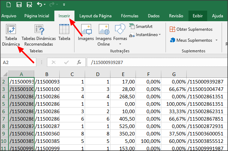This screenshot has width=228, height=151.
Task: Click the Enter checkmark formula bar icon
Action: coord(66,62)
